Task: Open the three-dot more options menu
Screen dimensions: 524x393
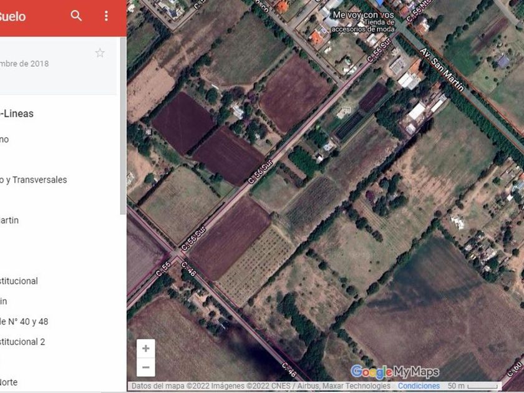Action: (106, 16)
